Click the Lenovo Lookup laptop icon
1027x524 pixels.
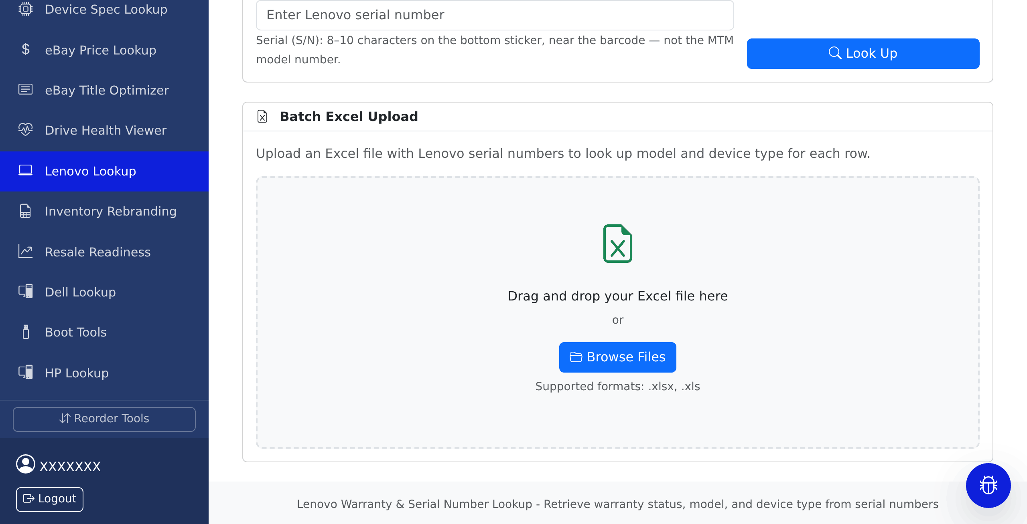(x=25, y=171)
